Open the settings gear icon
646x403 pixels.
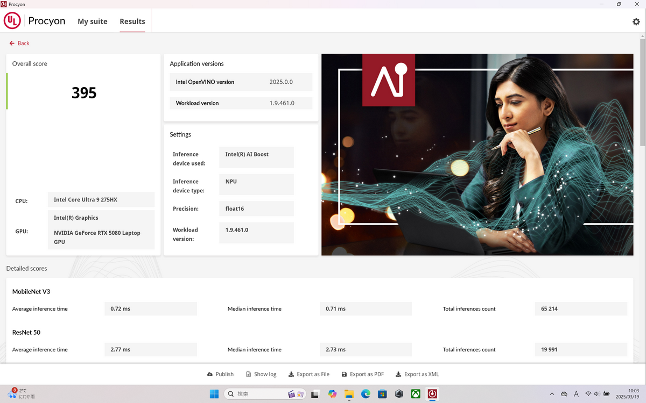pos(636,21)
